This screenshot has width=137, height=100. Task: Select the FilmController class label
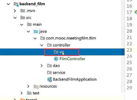click(x=72, y=59)
